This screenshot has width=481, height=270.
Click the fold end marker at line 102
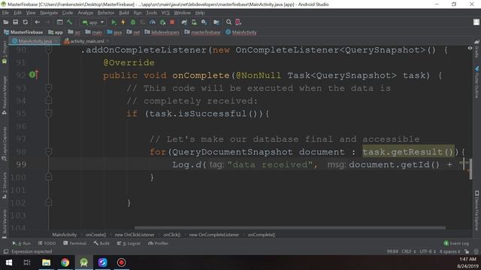coord(48,202)
